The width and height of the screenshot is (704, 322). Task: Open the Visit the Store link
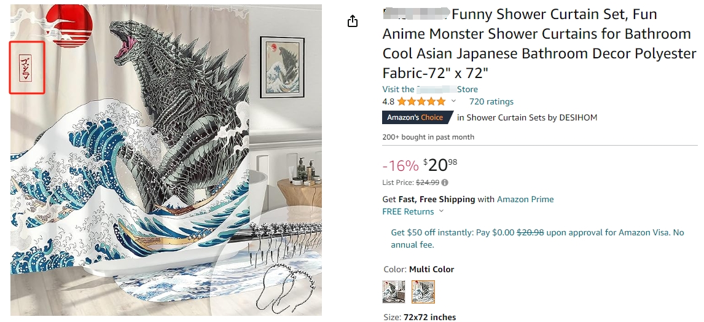tap(430, 89)
